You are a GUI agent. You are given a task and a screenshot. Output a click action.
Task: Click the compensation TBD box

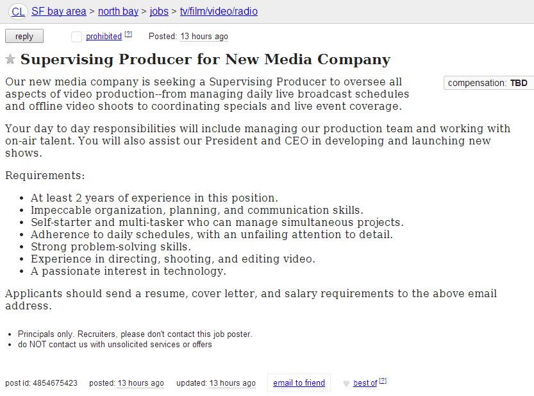(488, 83)
